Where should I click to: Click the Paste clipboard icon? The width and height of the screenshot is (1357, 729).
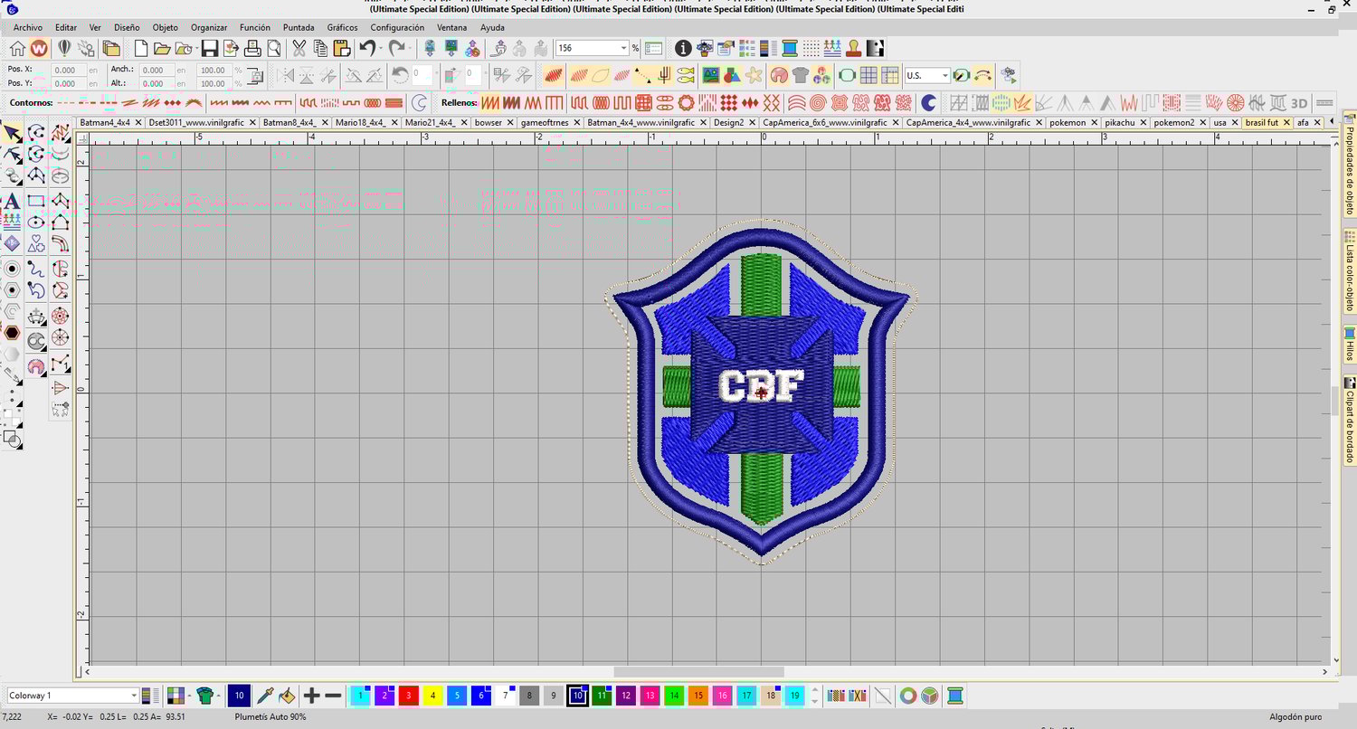click(x=342, y=48)
